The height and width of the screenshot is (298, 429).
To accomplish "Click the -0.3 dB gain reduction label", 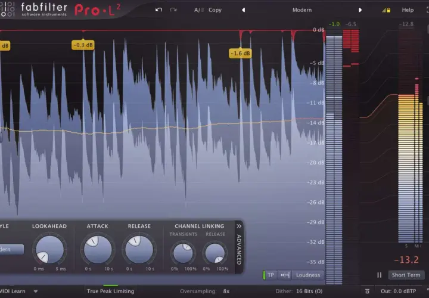I will point(83,45).
